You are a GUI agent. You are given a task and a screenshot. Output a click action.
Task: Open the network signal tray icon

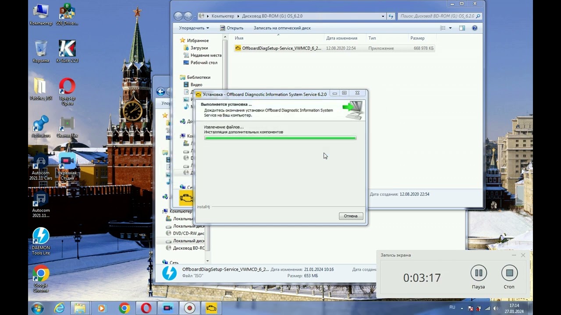487,308
